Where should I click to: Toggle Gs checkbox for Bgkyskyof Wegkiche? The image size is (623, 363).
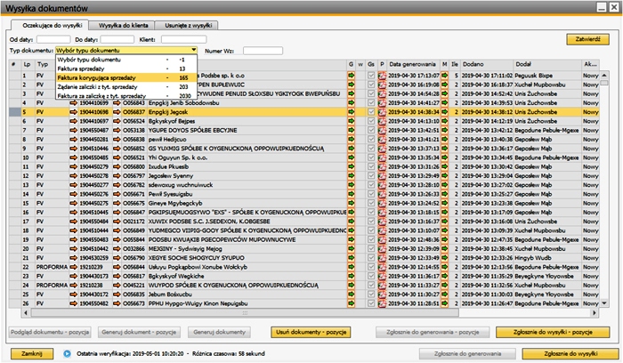(371, 276)
